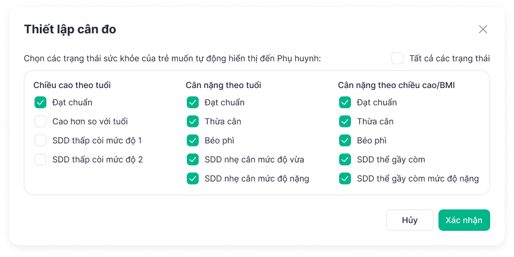
Task: Click the Hủy button
Action: coord(409,220)
